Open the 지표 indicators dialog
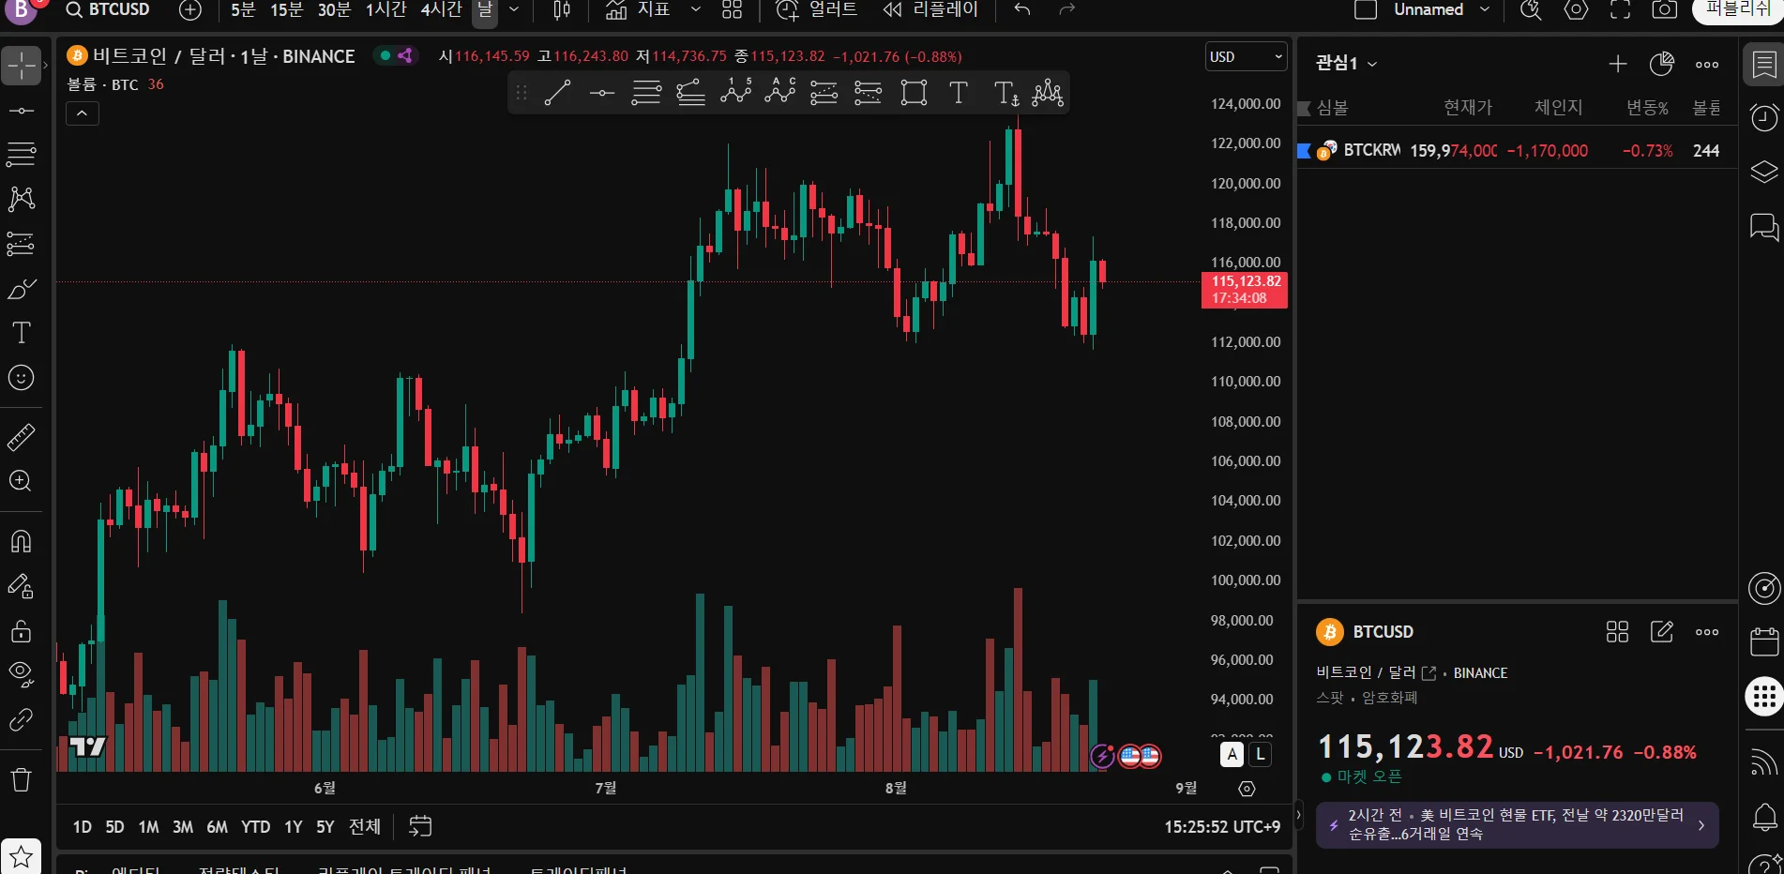 (638, 10)
